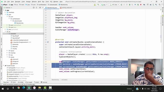Screen dimensions: 164x92
Task: Open the VCS menu
Action: click(x=51, y=2)
